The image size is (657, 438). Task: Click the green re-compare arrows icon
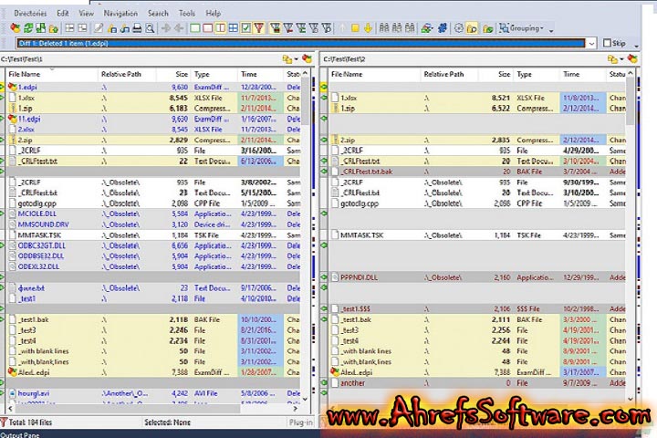(x=28, y=28)
